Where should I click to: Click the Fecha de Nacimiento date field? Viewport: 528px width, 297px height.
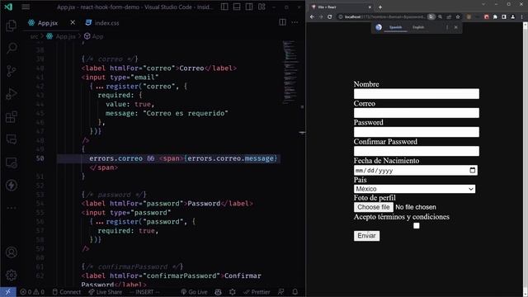pyautogui.click(x=416, y=170)
